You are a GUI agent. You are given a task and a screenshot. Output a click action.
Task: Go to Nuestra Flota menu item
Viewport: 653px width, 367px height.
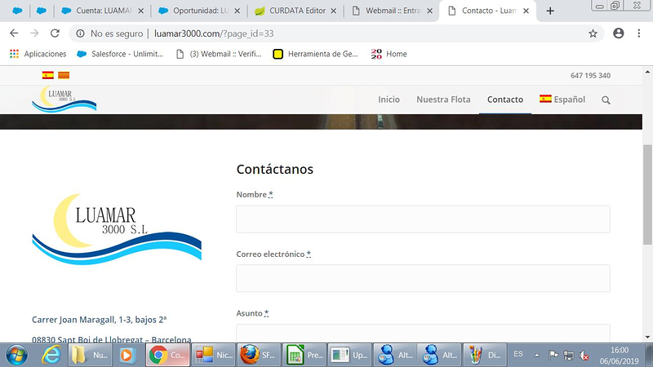pos(443,99)
